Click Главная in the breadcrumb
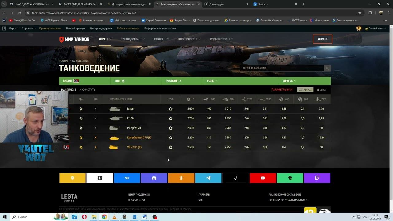This screenshot has width=393, height=221. coord(64,61)
